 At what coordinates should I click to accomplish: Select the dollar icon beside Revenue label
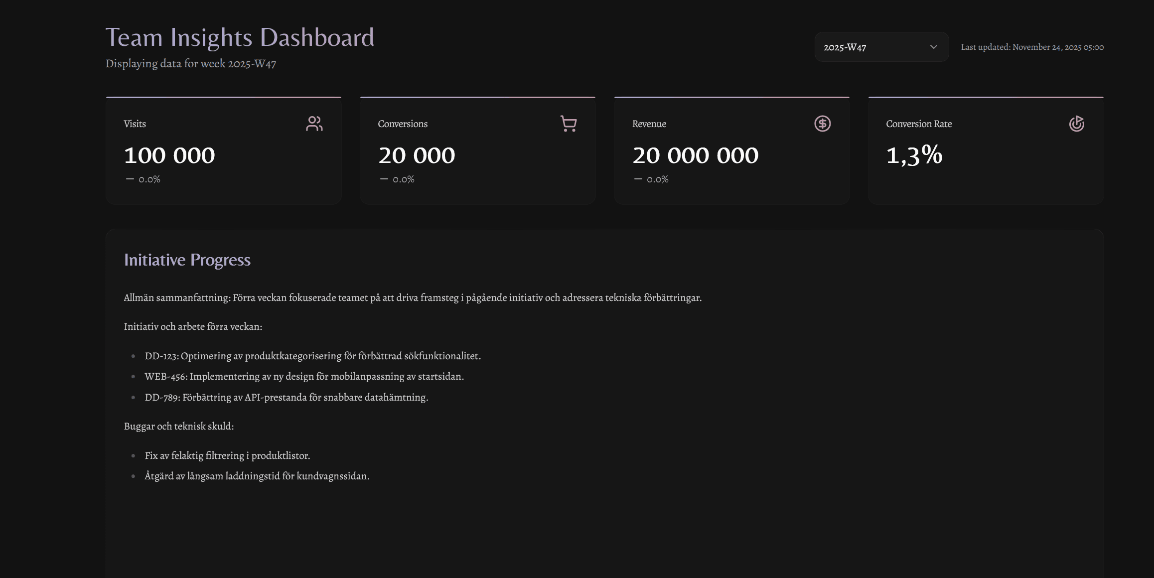pyautogui.click(x=822, y=124)
